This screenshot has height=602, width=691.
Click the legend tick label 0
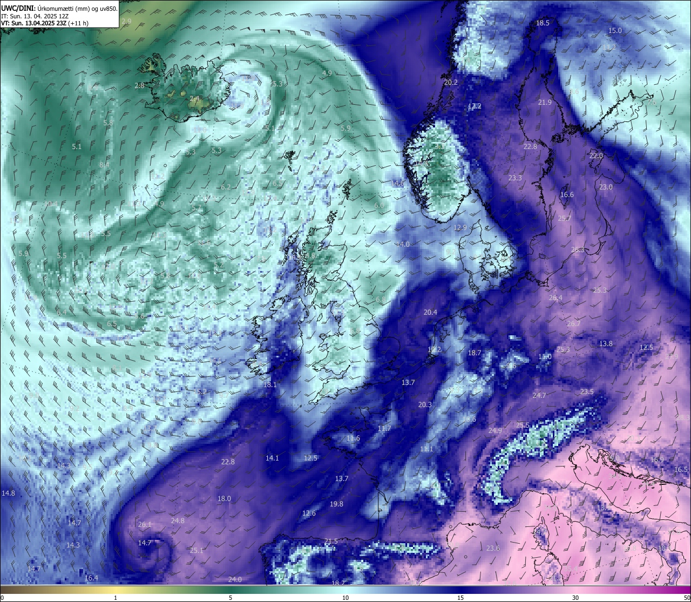tap(2, 597)
